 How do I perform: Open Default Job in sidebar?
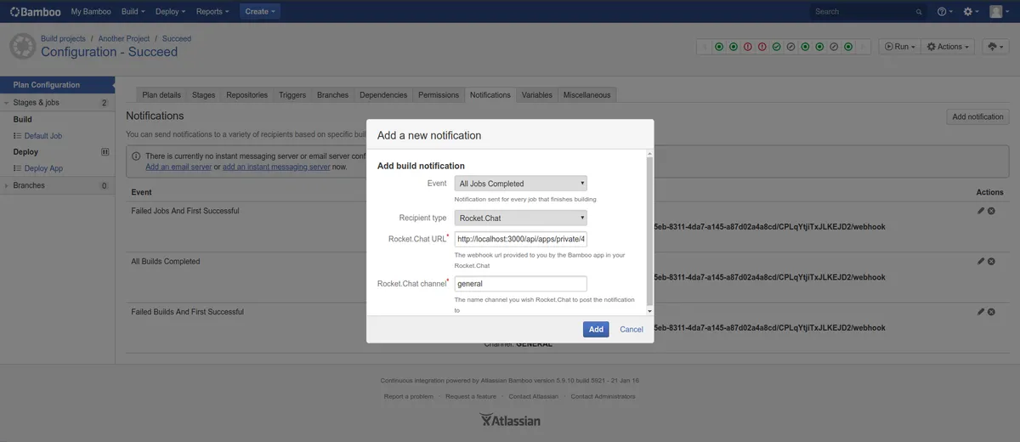pyautogui.click(x=43, y=136)
